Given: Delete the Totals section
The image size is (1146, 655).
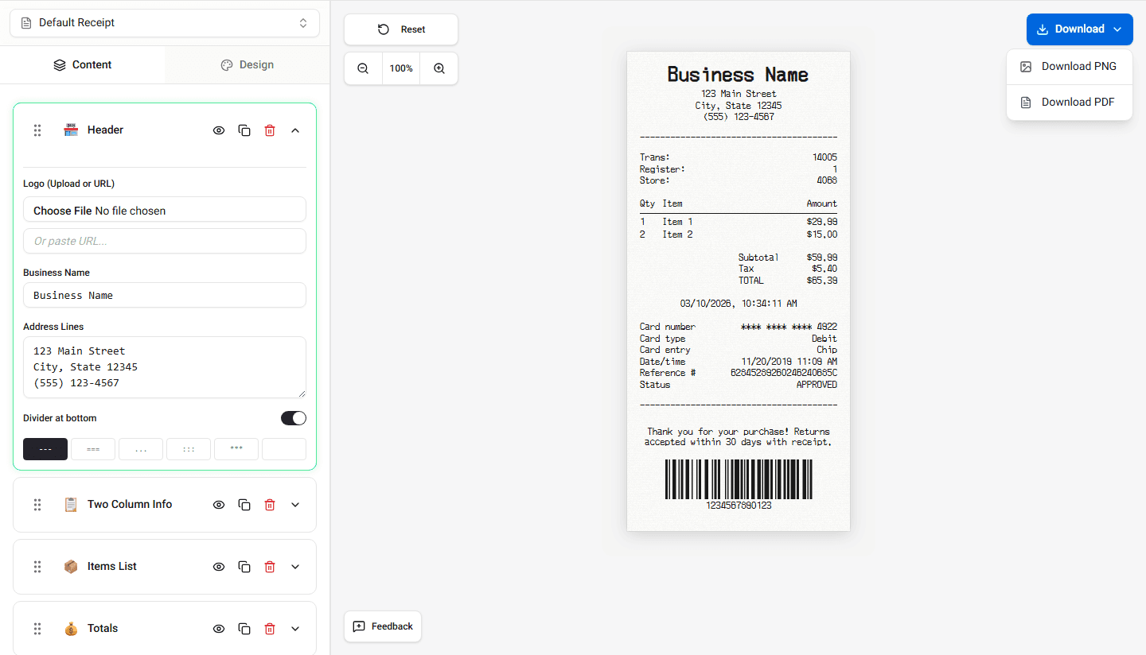Looking at the screenshot, I should click(x=270, y=628).
